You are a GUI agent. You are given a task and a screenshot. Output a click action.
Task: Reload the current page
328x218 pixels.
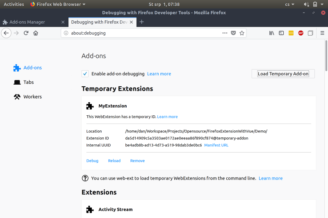(26, 33)
